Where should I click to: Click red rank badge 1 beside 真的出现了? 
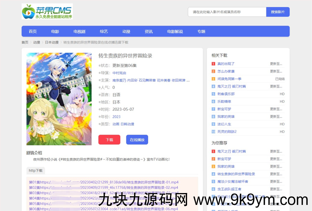click(x=213, y=64)
